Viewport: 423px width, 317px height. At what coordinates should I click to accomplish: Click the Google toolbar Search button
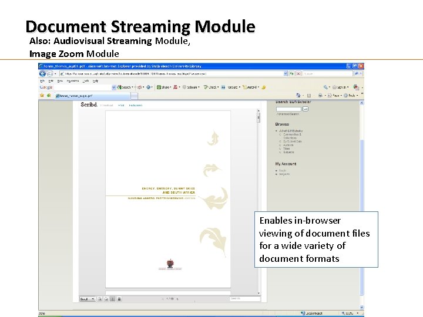coord(125,87)
